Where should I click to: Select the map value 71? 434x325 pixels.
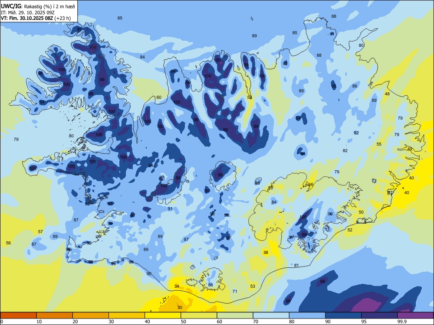pyautogui.click(x=235, y=291)
